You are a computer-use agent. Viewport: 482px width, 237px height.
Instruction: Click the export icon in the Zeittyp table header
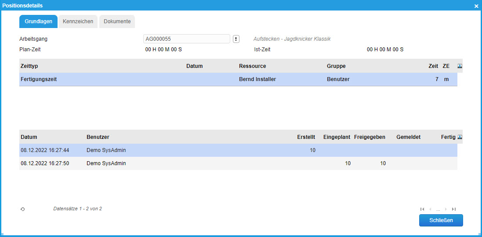click(x=460, y=66)
